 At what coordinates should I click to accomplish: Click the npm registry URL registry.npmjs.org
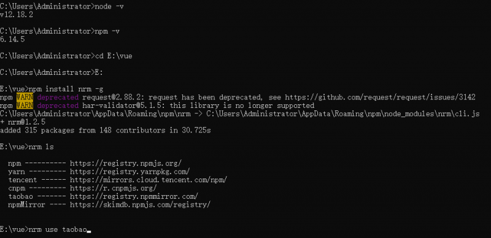[126, 163]
